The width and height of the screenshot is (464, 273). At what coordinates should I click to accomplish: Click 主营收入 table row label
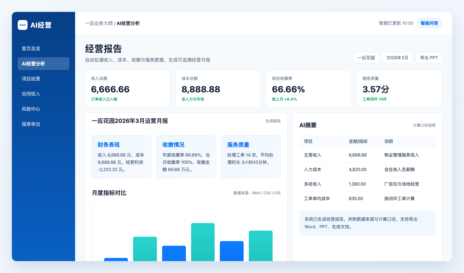click(x=312, y=155)
